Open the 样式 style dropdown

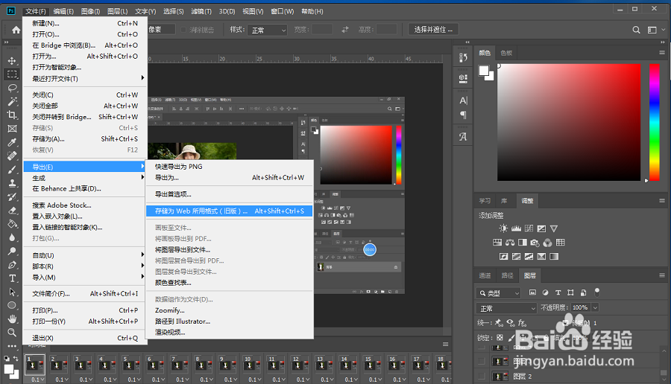[x=268, y=30]
